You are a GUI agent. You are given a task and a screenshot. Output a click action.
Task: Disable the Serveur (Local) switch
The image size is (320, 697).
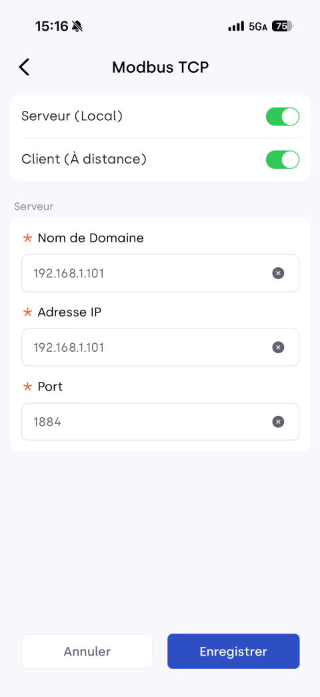coord(283,116)
